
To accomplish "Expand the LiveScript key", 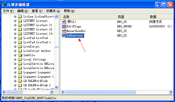I will [x=15, y=46].
